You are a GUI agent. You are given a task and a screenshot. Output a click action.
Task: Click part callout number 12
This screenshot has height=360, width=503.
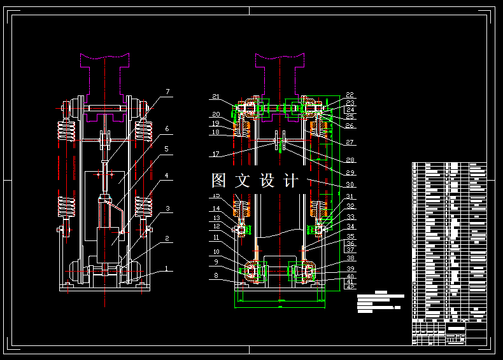(216, 226)
